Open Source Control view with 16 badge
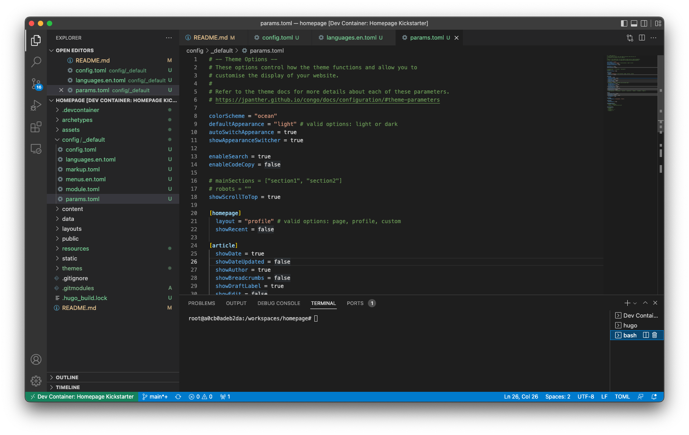This screenshot has width=689, height=435. tap(36, 84)
